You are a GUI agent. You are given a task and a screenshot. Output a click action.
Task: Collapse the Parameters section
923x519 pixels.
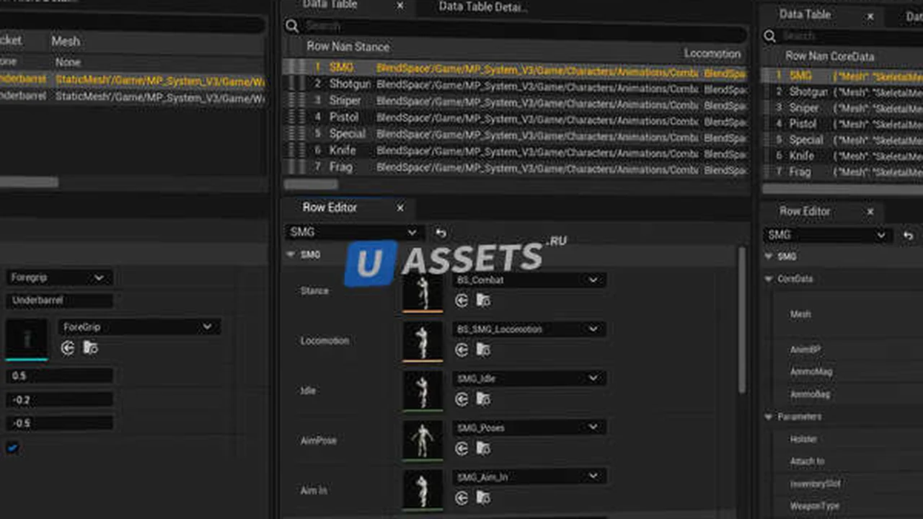pos(769,417)
